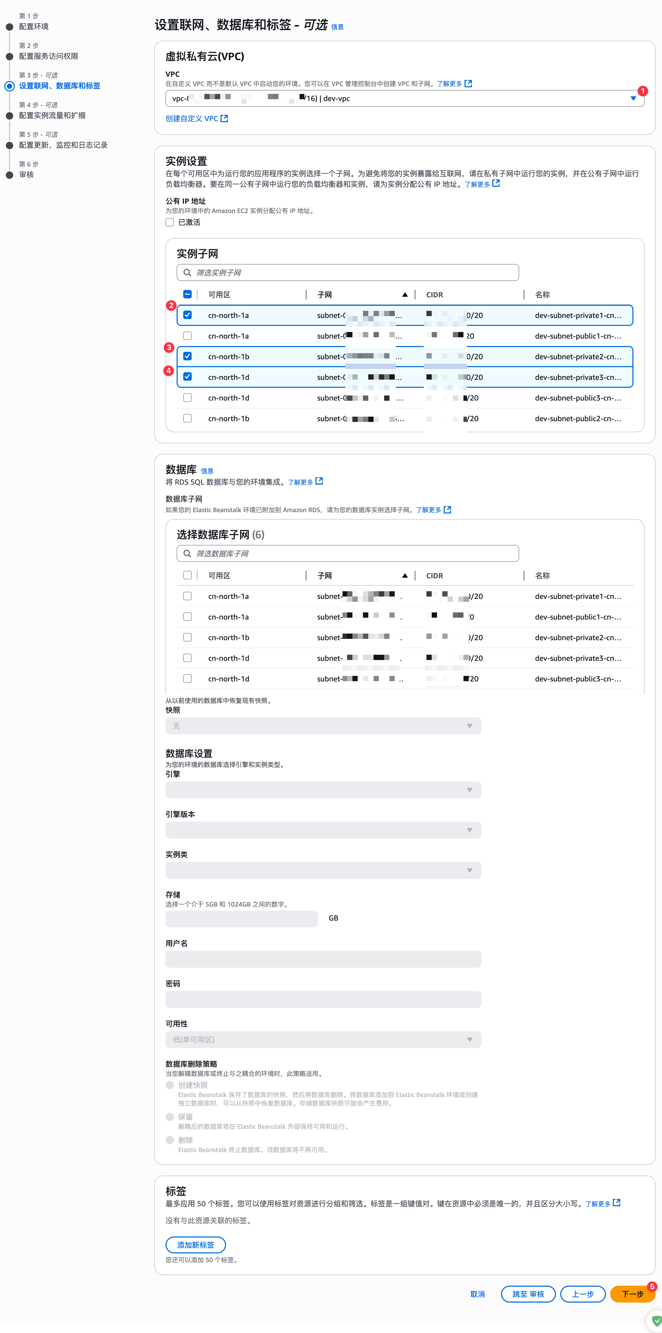Click external link icon in 标签 section
Viewport: 662px width, 1333px height.
click(x=617, y=1203)
